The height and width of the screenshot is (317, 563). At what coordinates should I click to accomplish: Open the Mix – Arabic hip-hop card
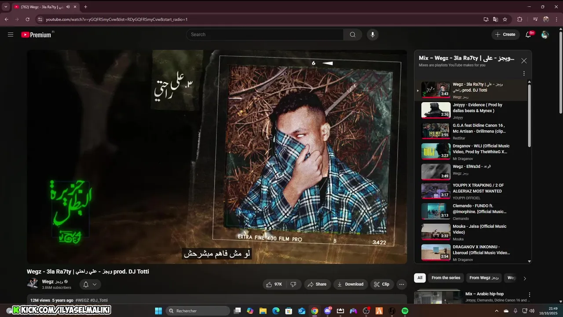pyautogui.click(x=473, y=297)
